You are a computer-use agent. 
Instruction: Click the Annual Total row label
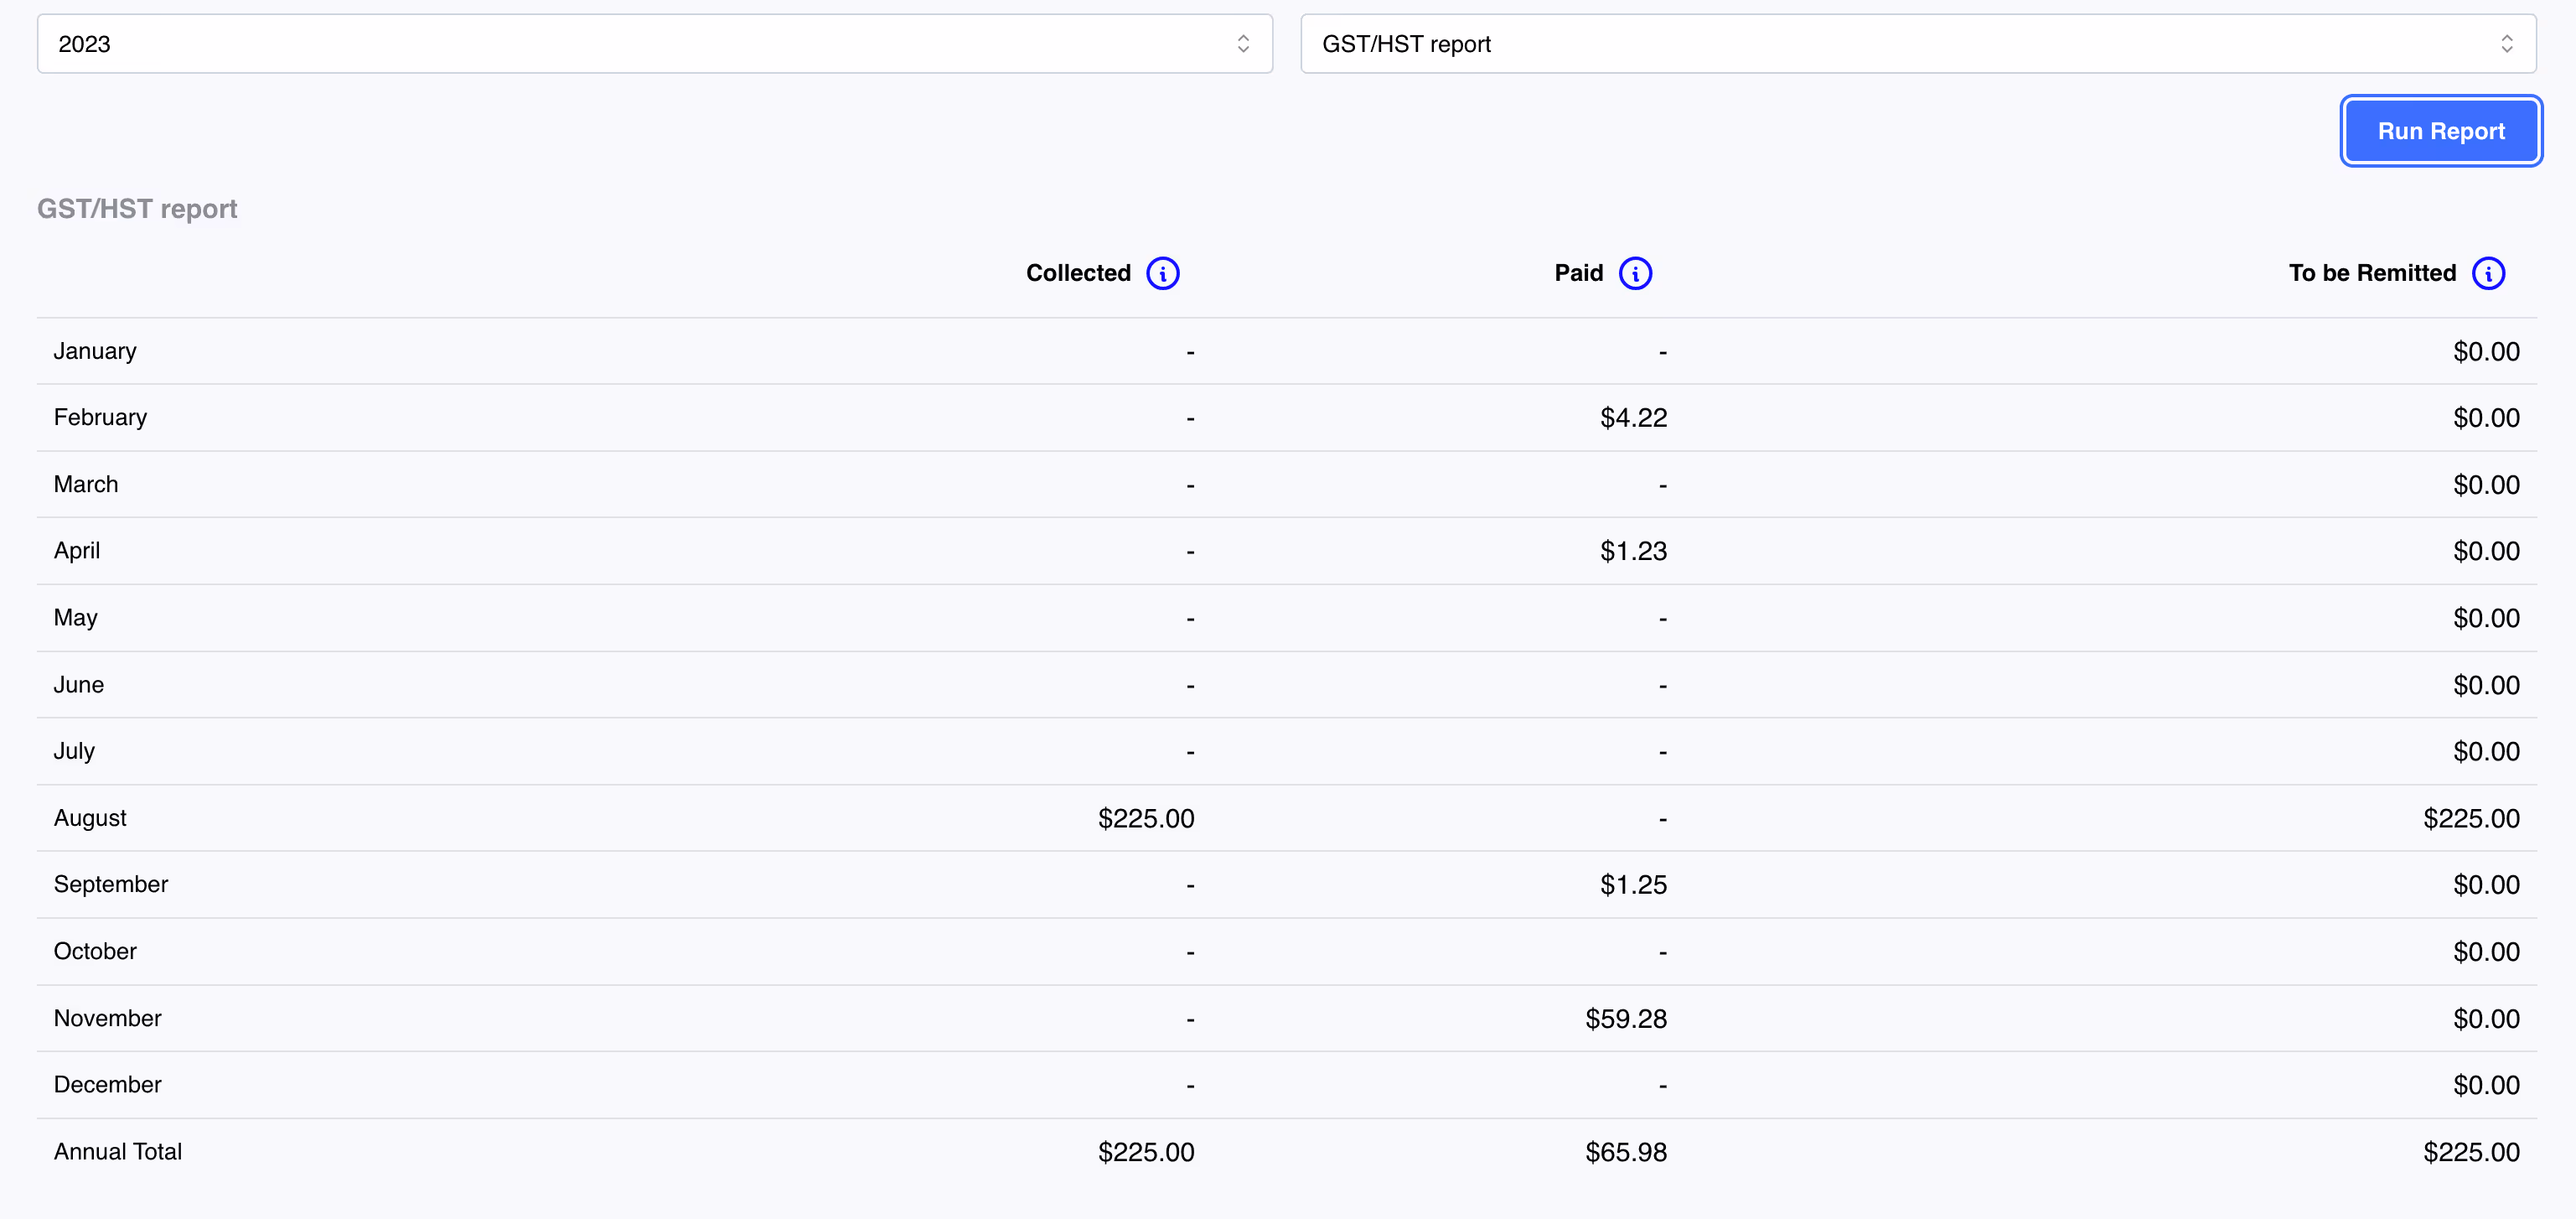point(118,1152)
